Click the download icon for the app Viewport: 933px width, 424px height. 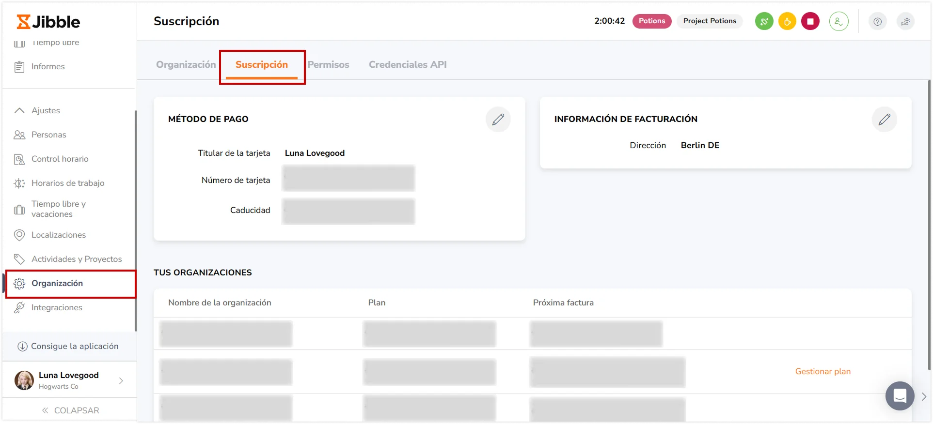click(22, 347)
